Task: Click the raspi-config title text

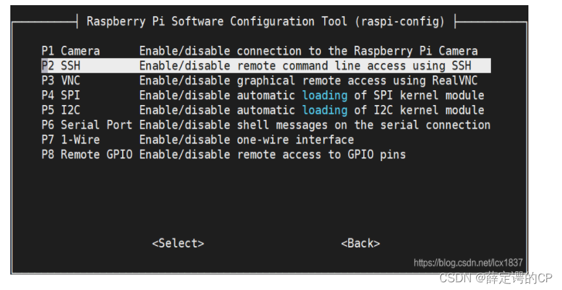Action: [x=265, y=21]
